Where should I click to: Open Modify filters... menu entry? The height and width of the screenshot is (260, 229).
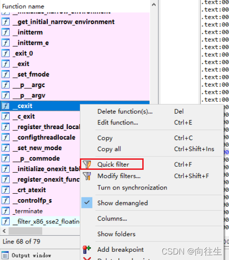[152, 176]
